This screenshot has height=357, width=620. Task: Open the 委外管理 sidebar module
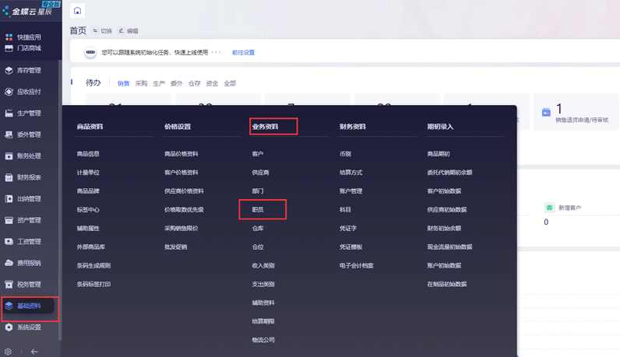(x=29, y=135)
